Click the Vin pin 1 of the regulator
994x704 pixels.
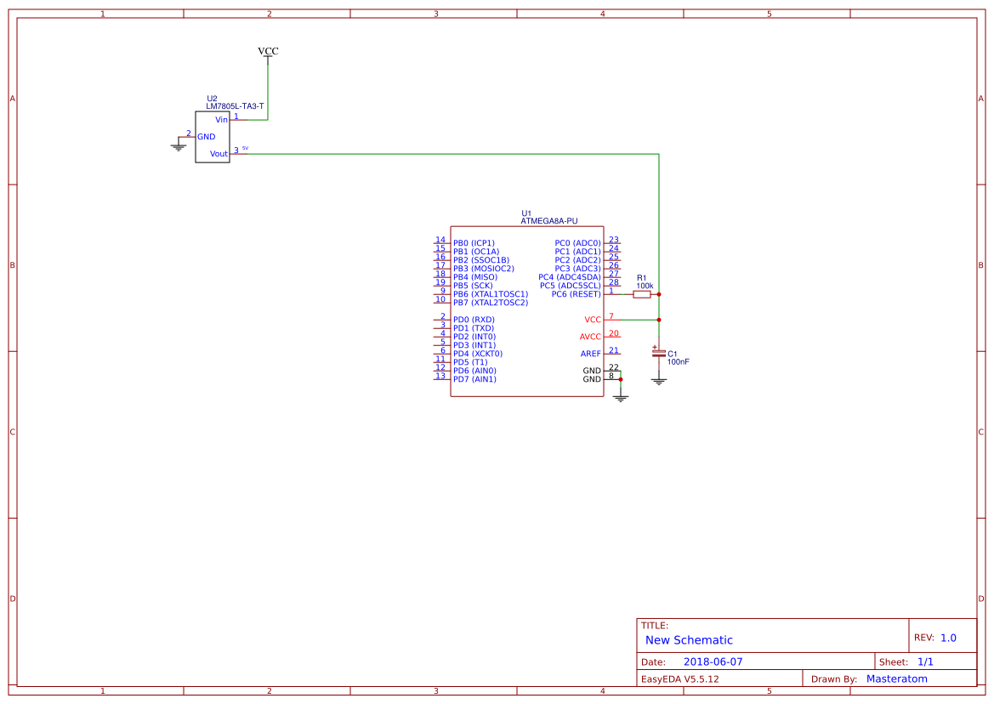pos(238,120)
